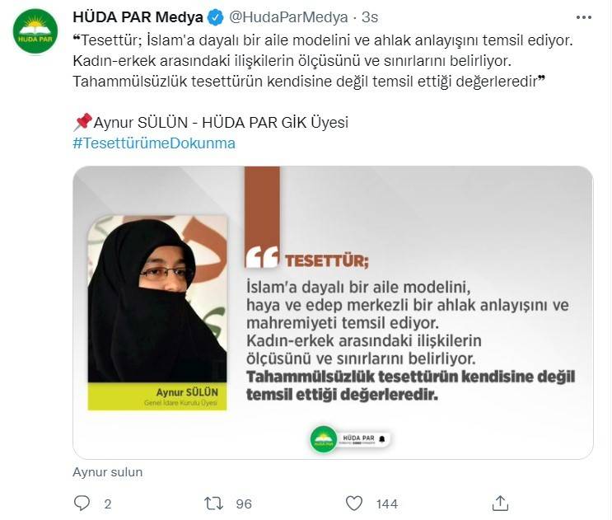The height and width of the screenshot is (520, 612).
Task: Click the HÜDA PAR profile avatar
Action: point(35,31)
